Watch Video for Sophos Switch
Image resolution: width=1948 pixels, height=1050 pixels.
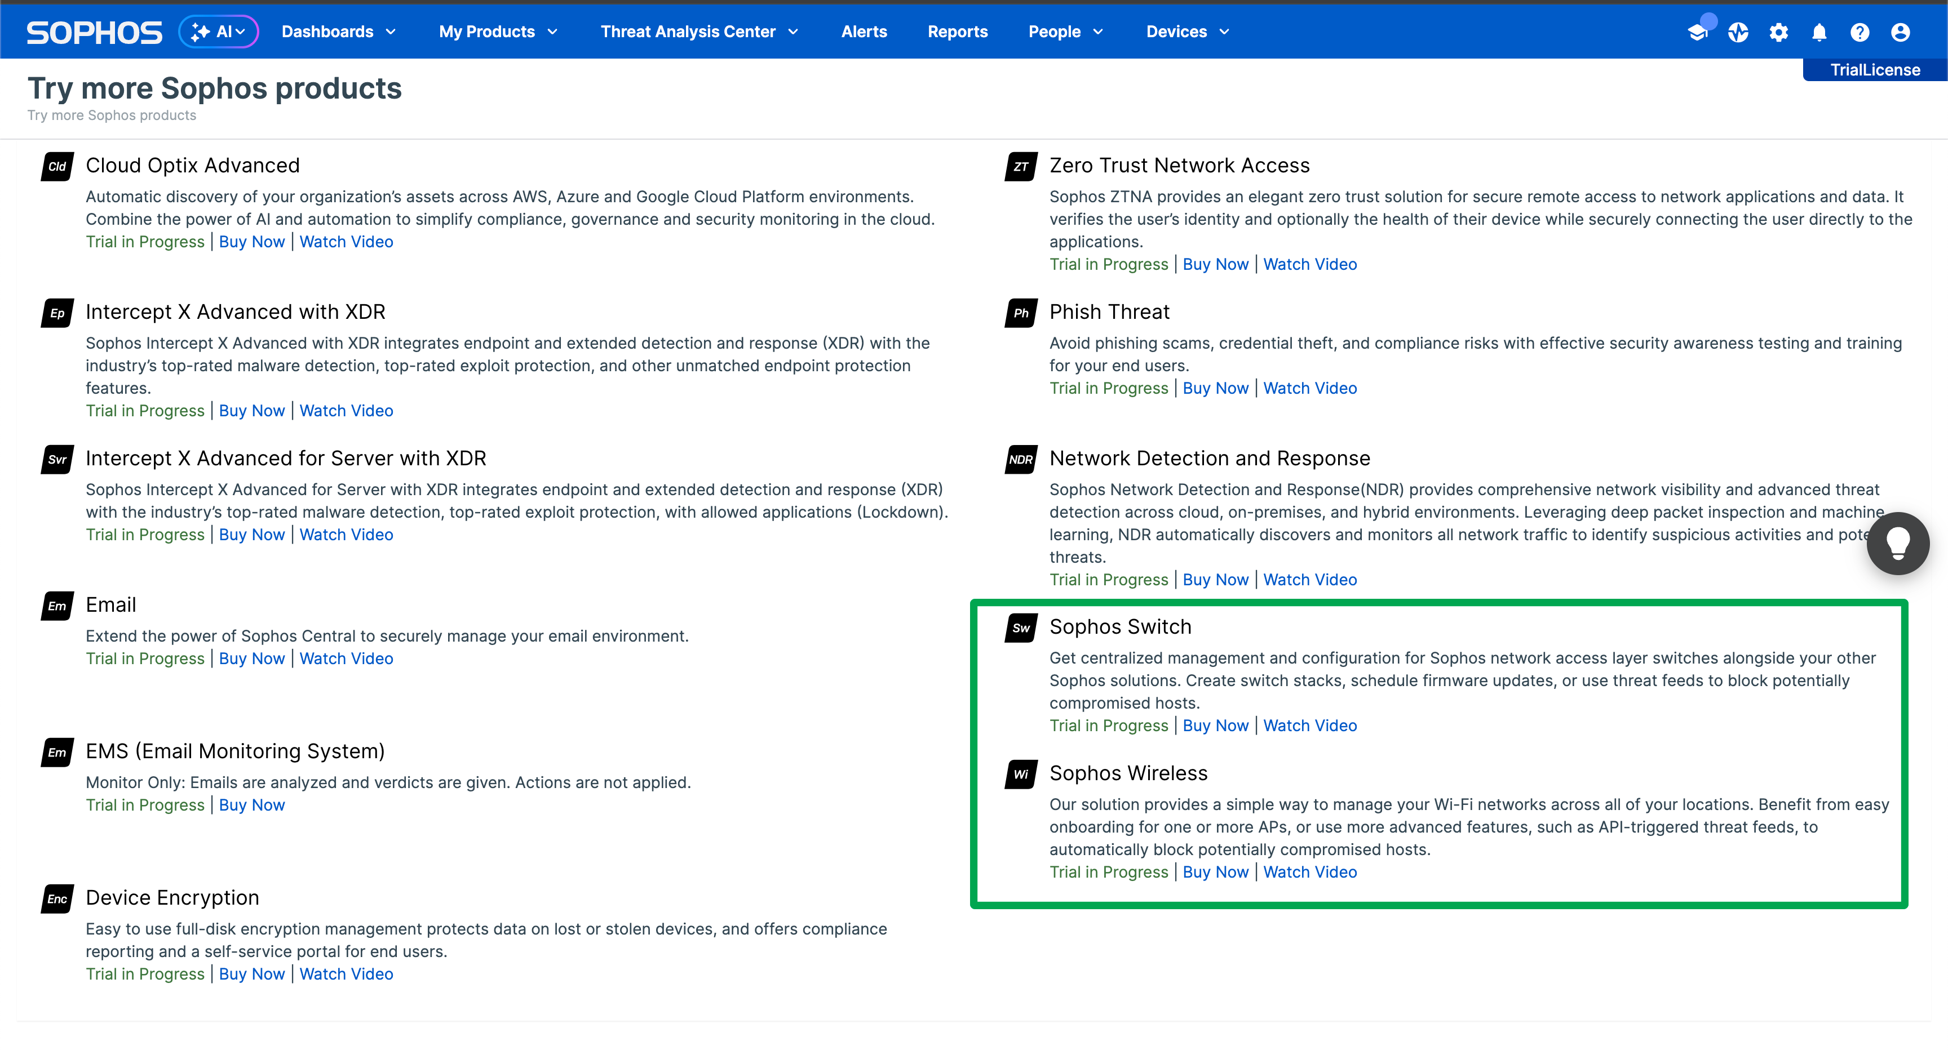coord(1310,725)
